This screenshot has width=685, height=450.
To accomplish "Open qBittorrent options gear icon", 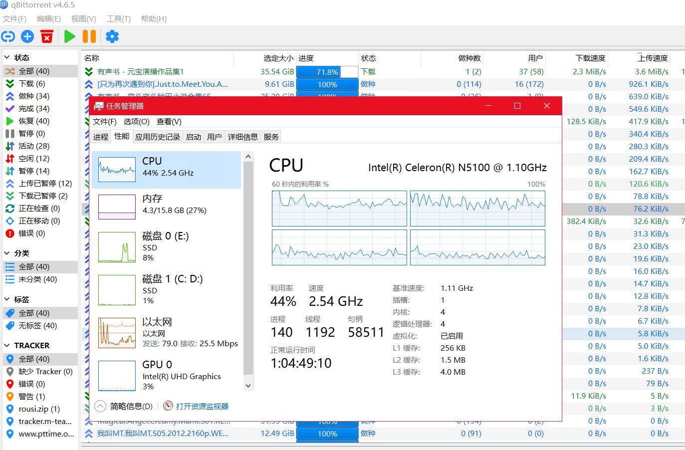I will [112, 36].
